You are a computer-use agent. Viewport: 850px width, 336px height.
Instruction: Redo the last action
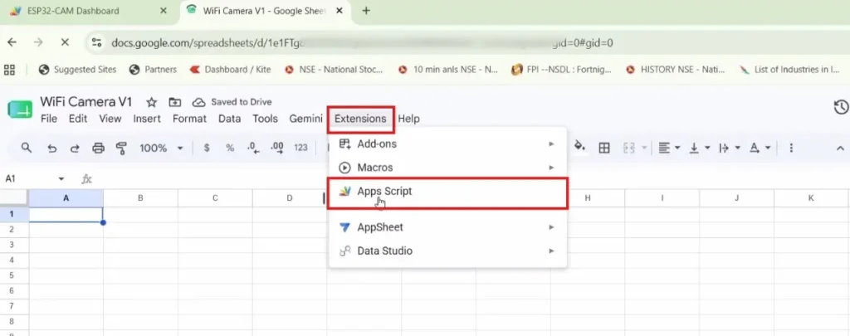(75, 148)
